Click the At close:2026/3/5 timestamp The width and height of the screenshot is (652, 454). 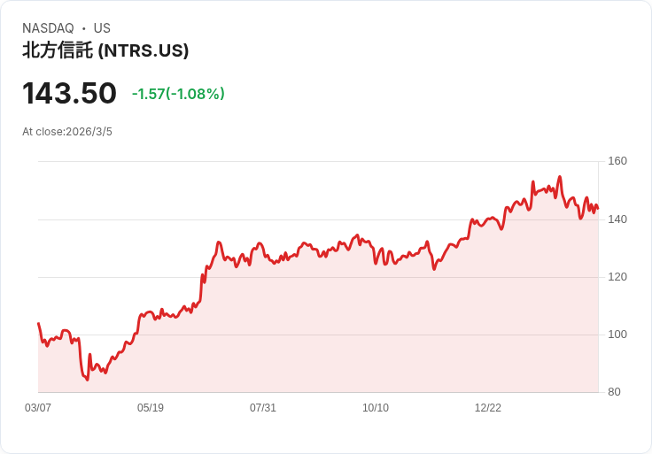coord(67,132)
